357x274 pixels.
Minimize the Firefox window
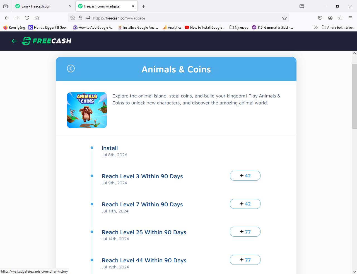[325, 6]
